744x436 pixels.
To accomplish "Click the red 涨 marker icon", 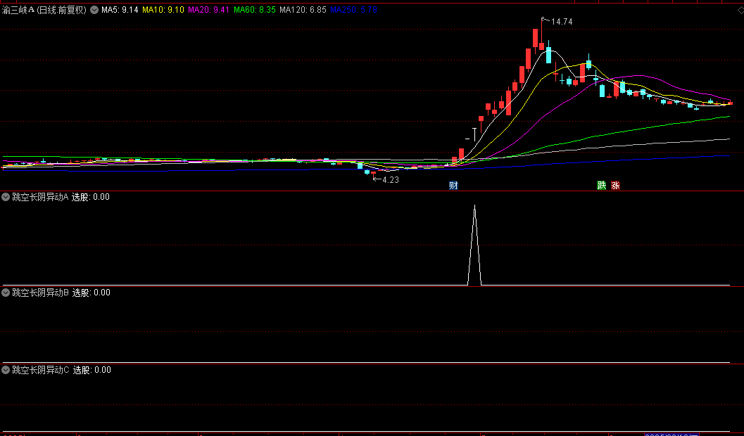I will [x=615, y=186].
